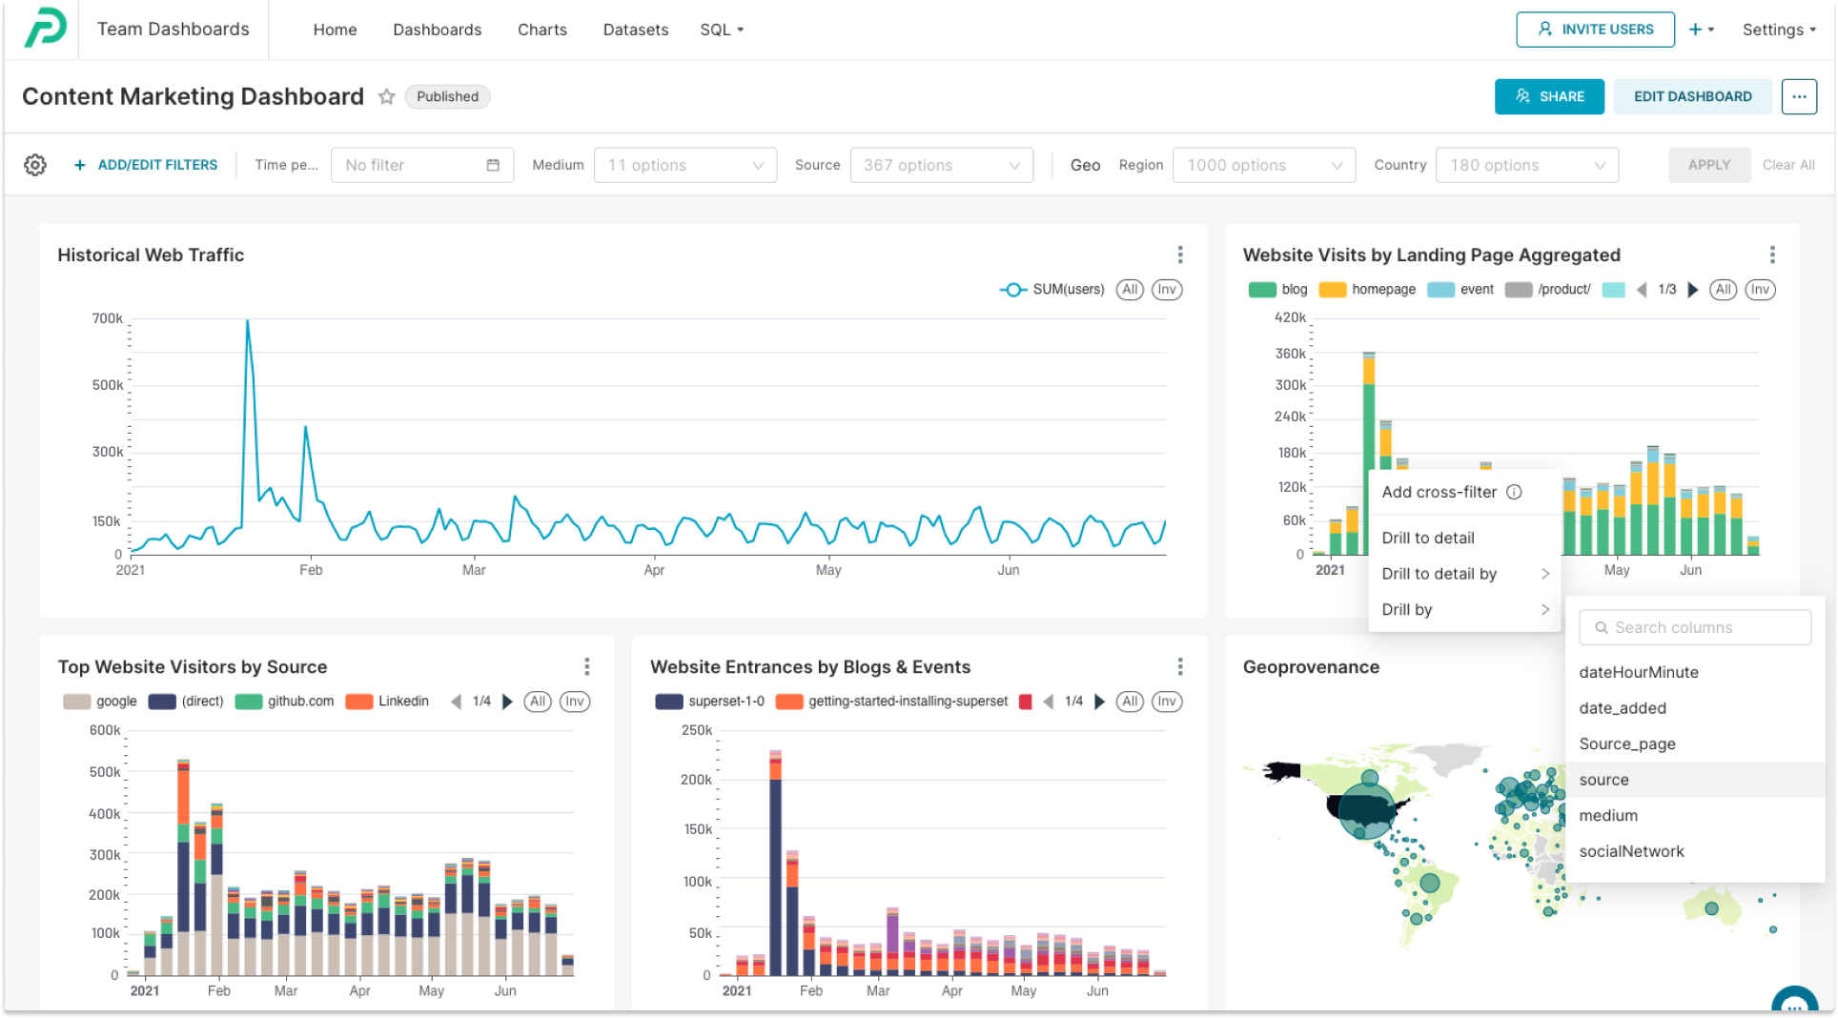
Task: Open the filter settings gear icon
Action: pyautogui.click(x=35, y=164)
